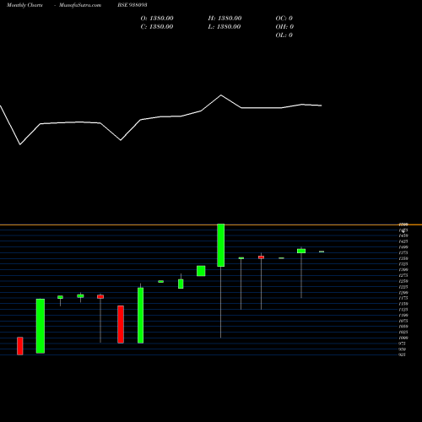The image size is (422, 422).
Task: Select the high value 'H: 1380.00'
Action: click(225, 19)
